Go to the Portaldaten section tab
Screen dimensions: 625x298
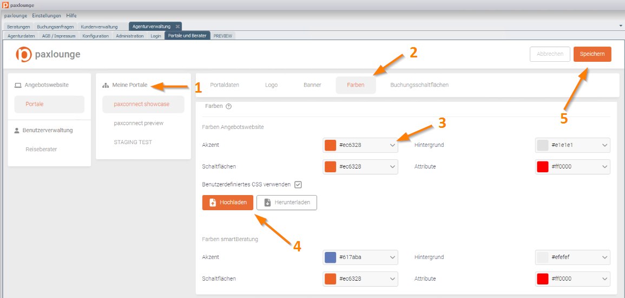[225, 85]
